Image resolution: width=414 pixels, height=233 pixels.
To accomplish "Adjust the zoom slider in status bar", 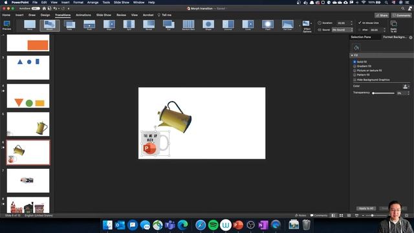I will [373, 216].
